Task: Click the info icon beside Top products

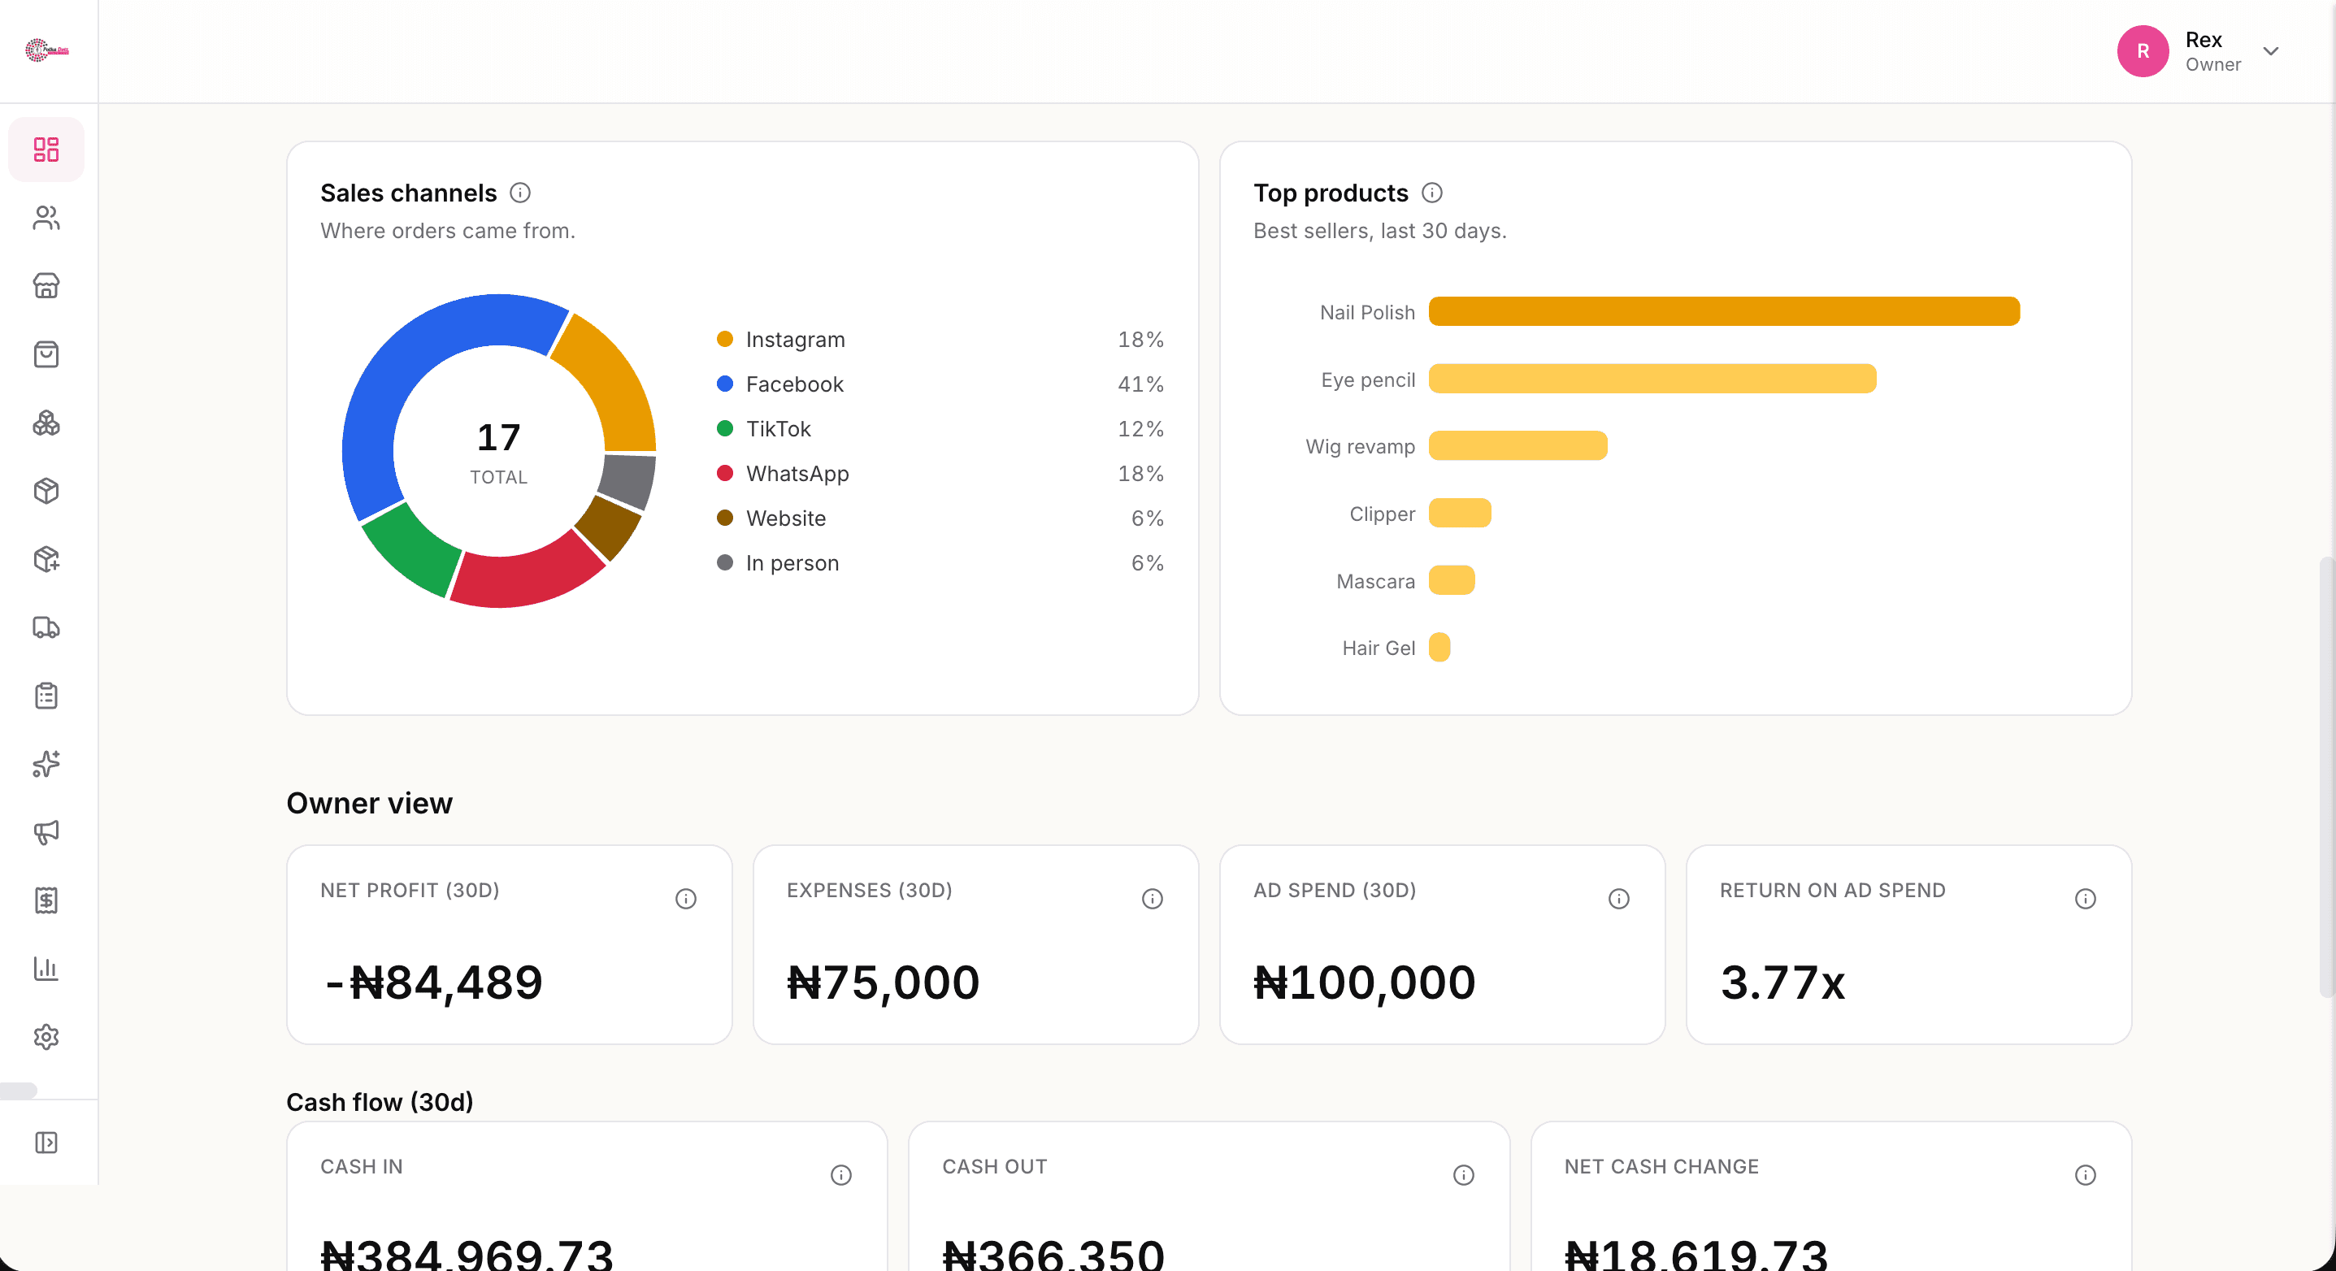Action: (x=1432, y=193)
